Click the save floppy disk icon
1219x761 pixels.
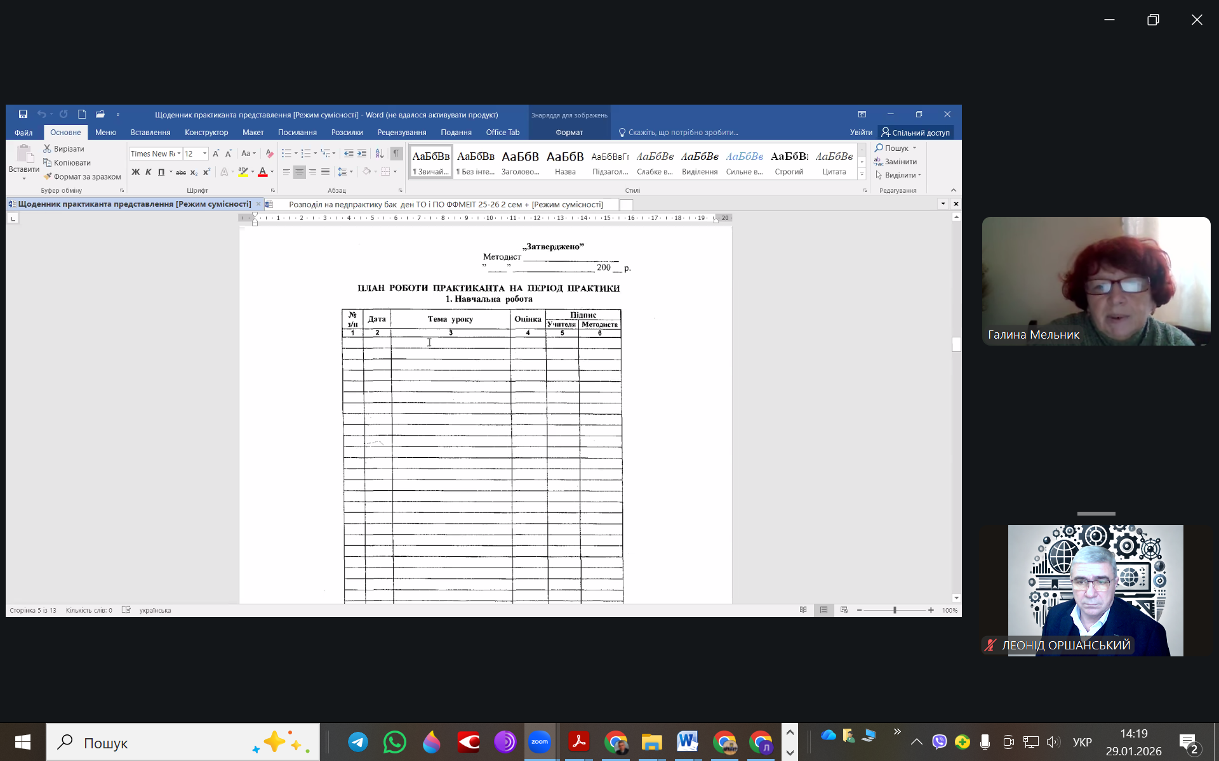coord(23,114)
